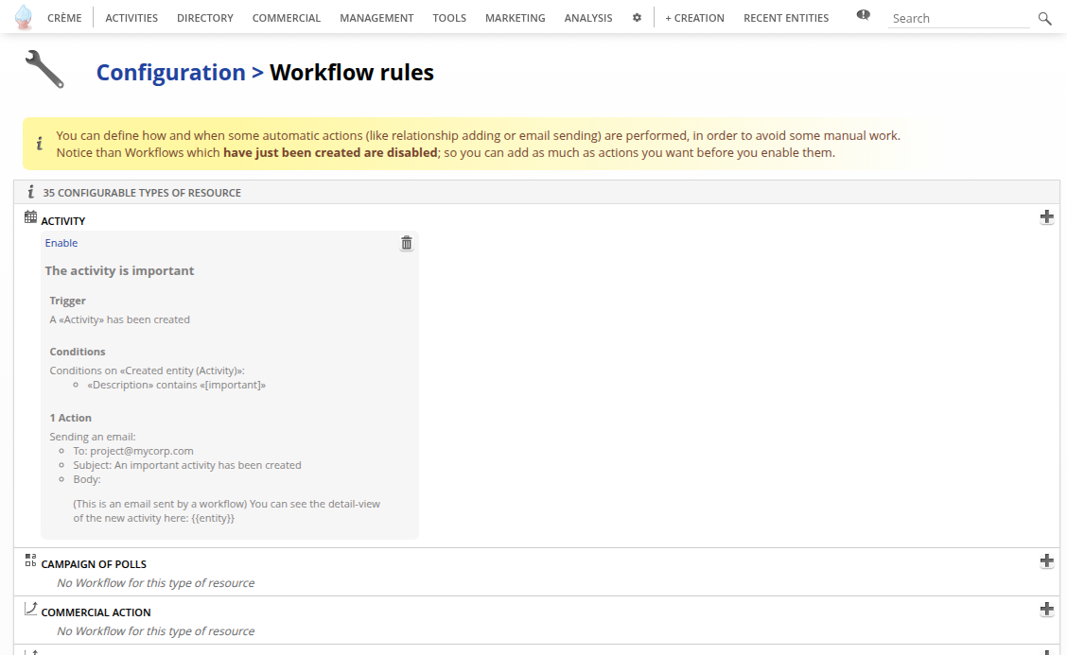Click the wrench configuration icon
The height and width of the screenshot is (655, 1067).
44,69
